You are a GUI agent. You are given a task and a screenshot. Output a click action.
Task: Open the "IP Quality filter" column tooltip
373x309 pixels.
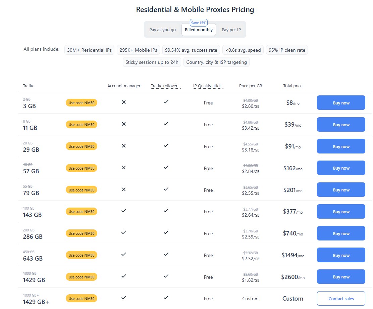click(x=207, y=86)
